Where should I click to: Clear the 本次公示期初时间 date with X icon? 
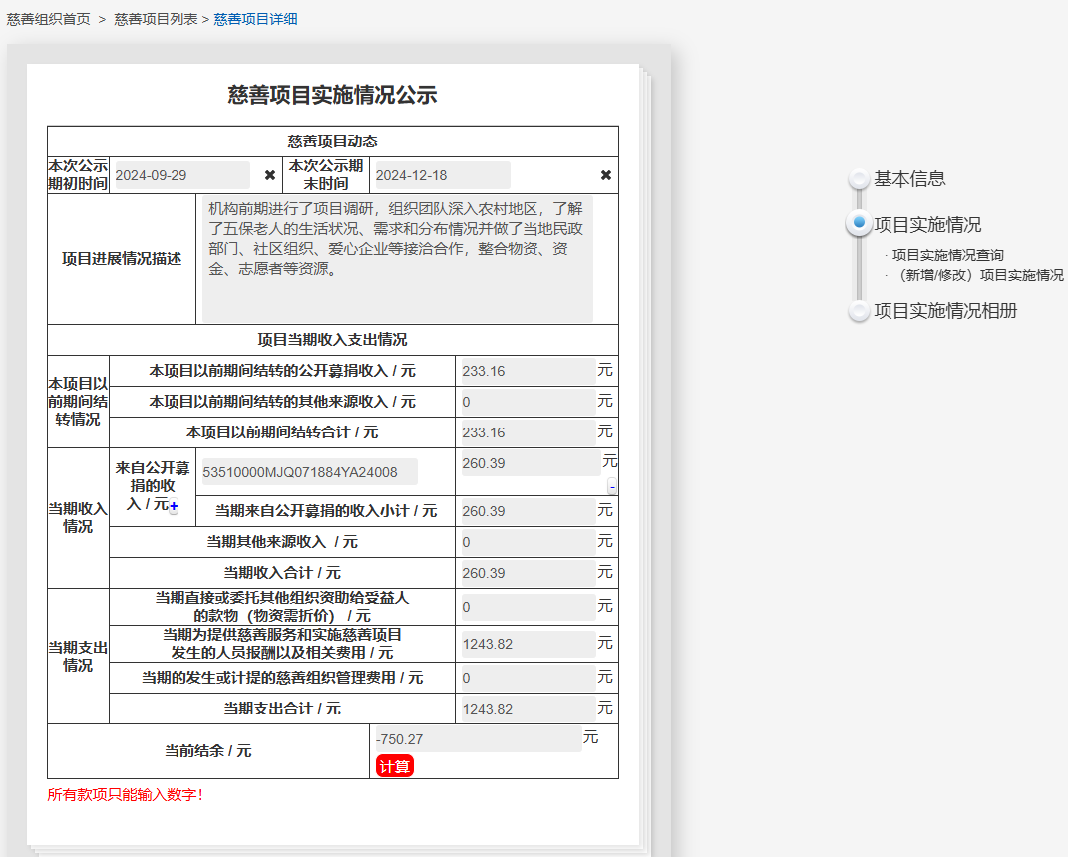270,175
